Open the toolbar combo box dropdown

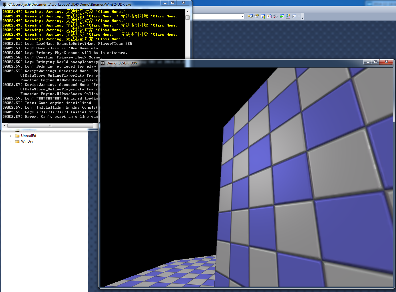click(243, 16)
